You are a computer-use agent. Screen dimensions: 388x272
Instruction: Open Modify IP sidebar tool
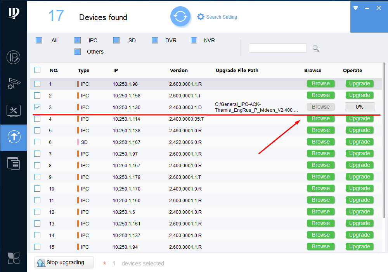pos(13,57)
